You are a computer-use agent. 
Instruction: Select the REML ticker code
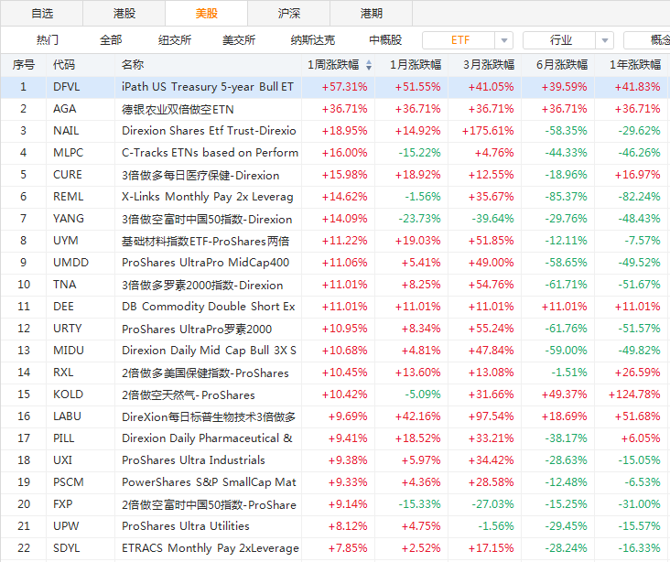click(68, 197)
